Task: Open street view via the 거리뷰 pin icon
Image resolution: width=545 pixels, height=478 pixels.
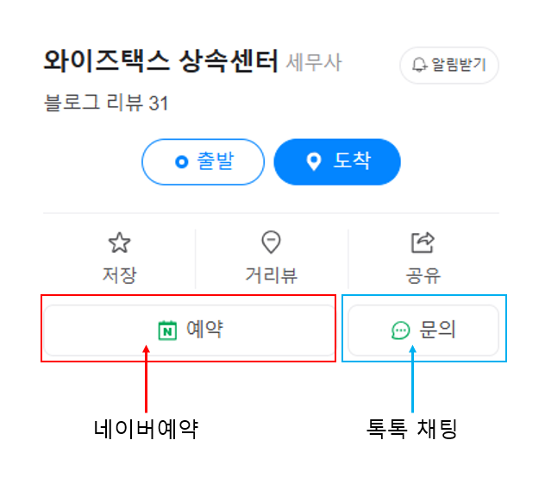Action: [272, 243]
